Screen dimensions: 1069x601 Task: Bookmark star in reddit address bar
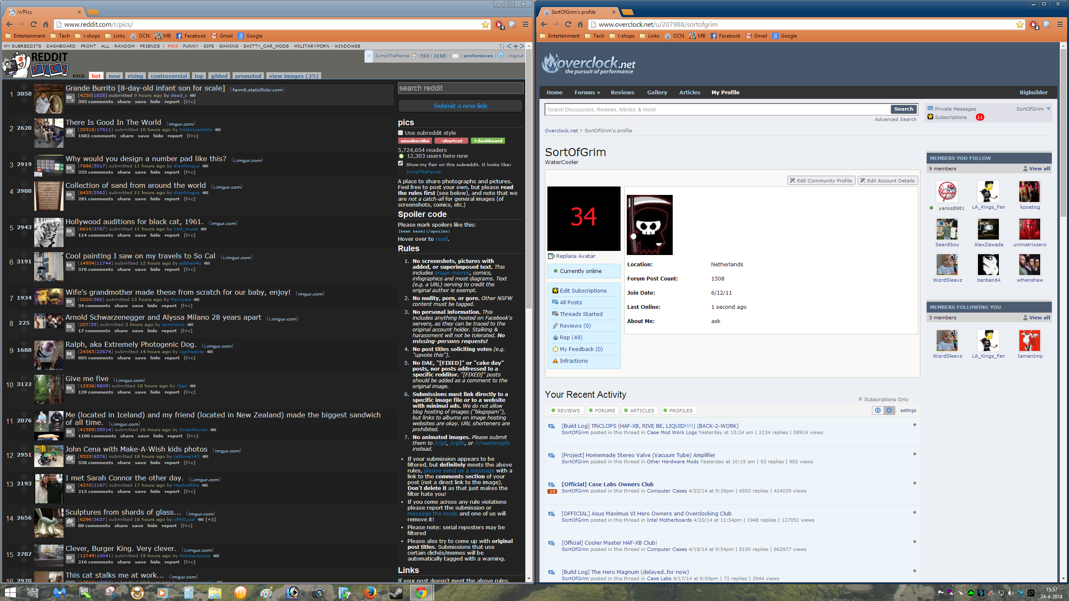click(485, 24)
